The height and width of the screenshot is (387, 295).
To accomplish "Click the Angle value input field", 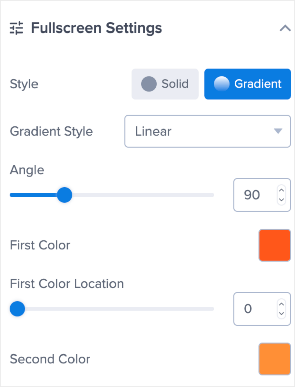I will coord(253,195).
